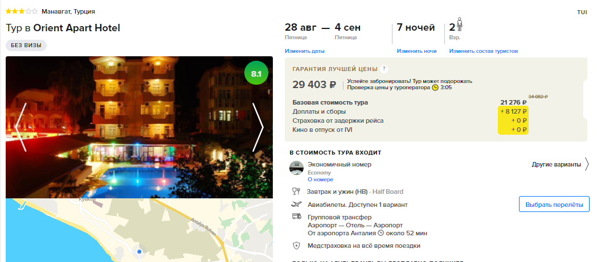This screenshot has width=597, height=262.
Task: Click the БЕЗ ВИЗЫ tag
Action: [26, 45]
